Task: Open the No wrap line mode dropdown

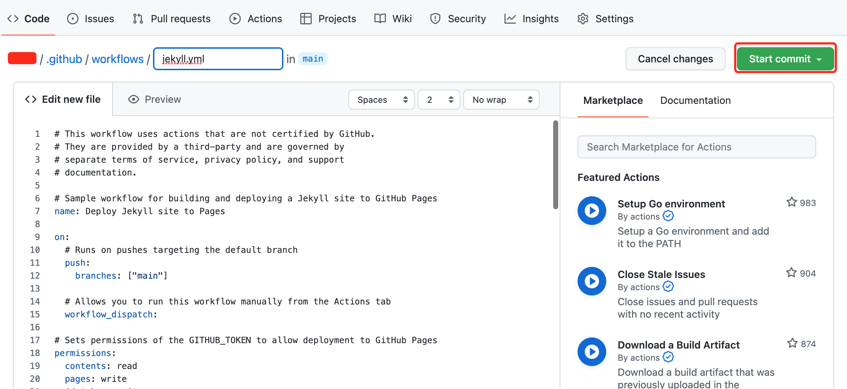Action: coord(501,100)
